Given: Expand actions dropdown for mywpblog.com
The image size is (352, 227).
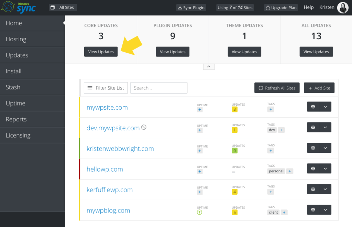Looking at the screenshot, I should [x=325, y=209].
